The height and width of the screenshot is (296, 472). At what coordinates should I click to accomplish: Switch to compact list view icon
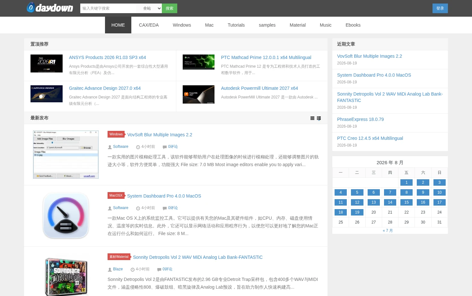312,118
